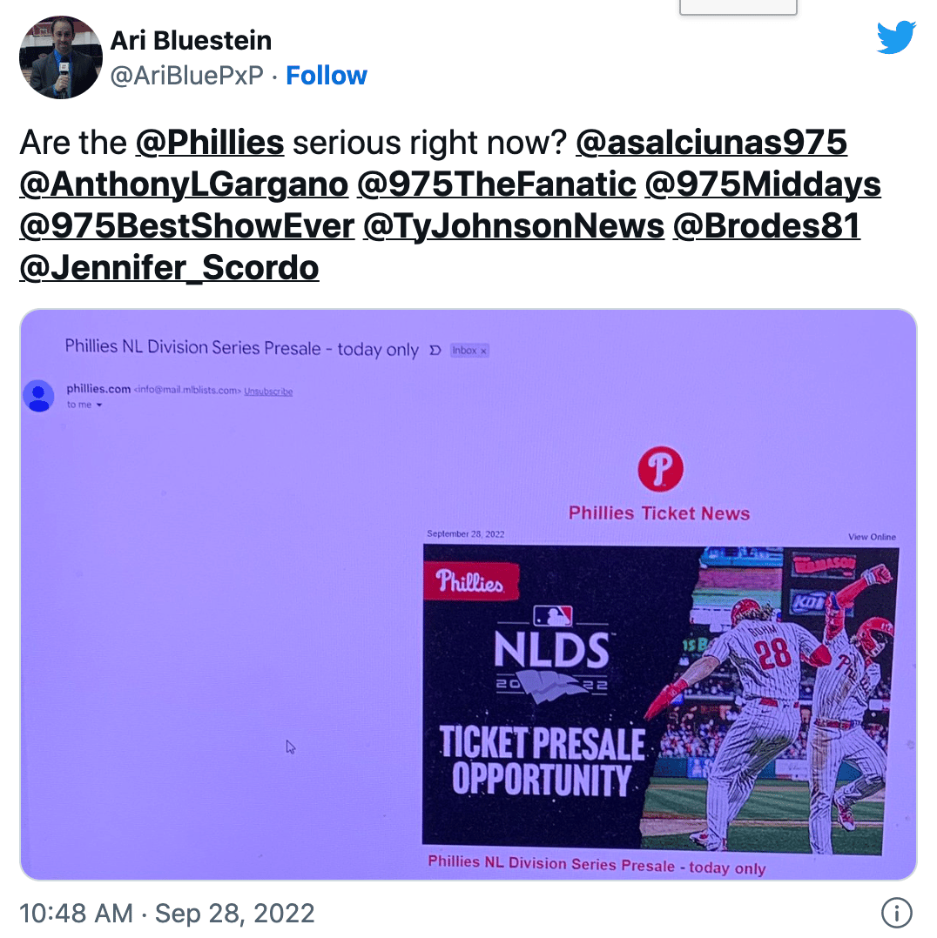Screen dimensions: 937x938
Task: Open the @Jennifer_Scordo mention
Action: point(169,268)
